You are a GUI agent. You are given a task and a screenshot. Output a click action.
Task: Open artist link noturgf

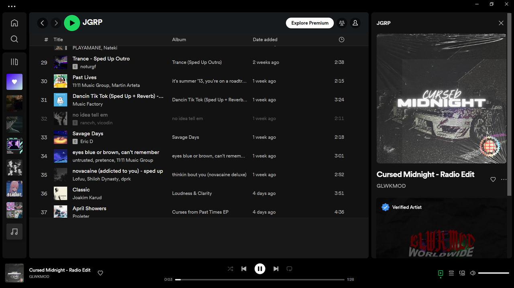[x=88, y=67]
